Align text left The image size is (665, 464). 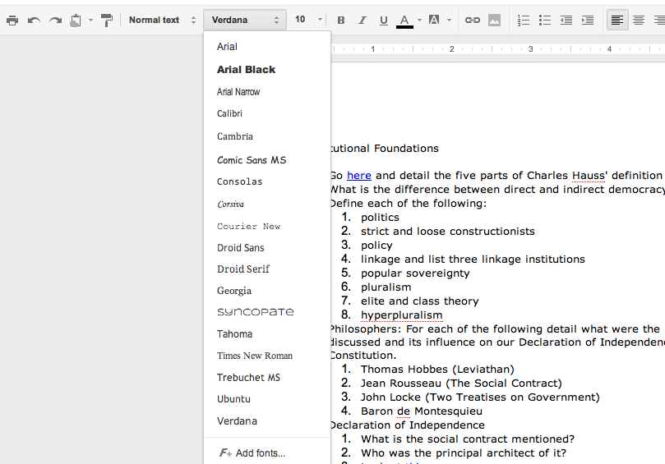point(617,20)
